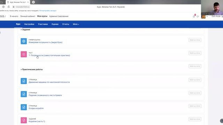Open the Корабли (часть 1) assignment

(x=37, y=122)
